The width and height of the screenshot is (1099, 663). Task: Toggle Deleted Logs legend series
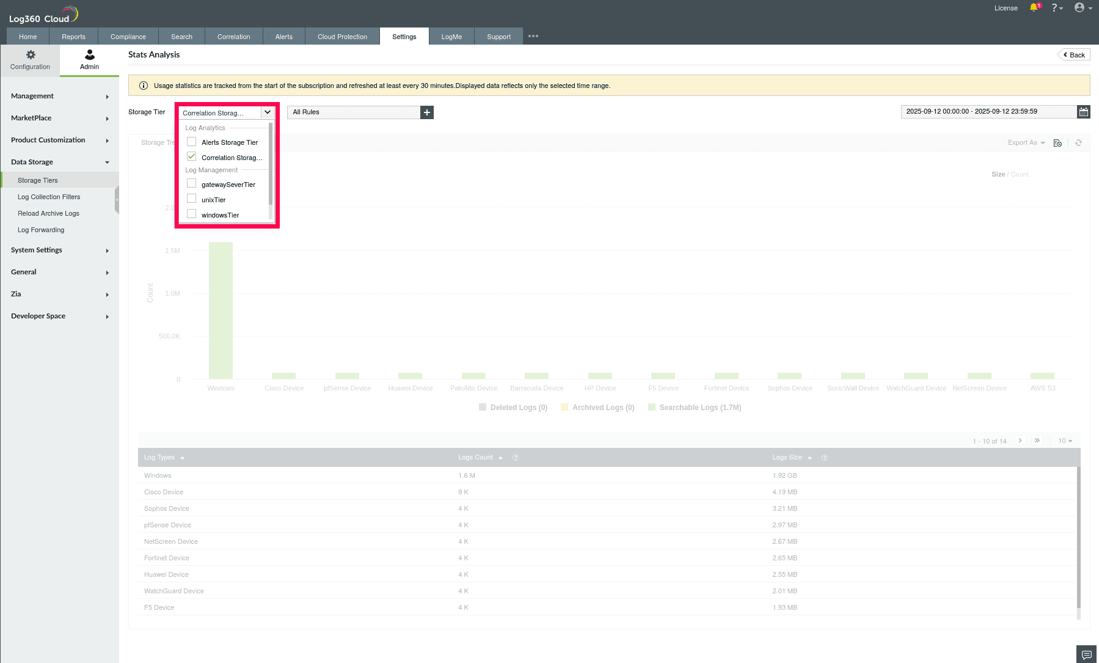513,408
